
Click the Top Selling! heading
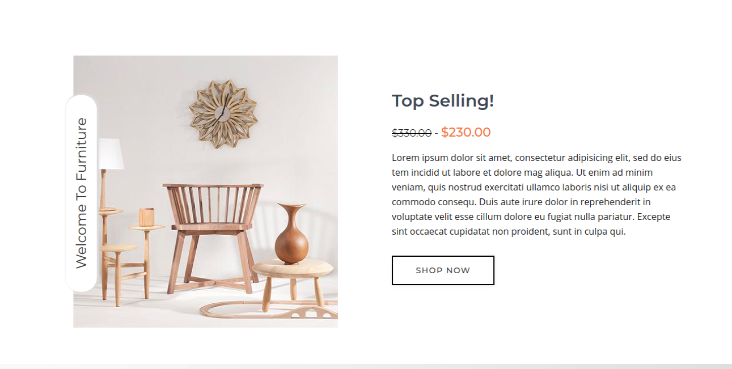click(443, 101)
